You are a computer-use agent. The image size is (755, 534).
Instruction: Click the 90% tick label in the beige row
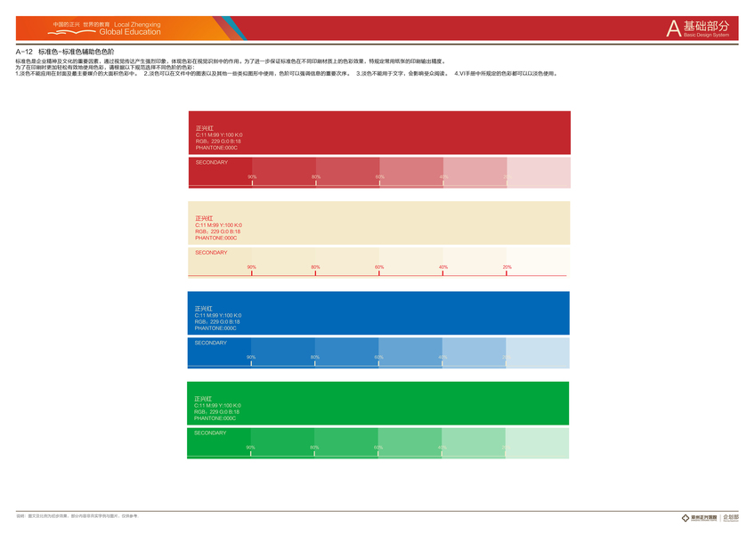click(x=251, y=267)
